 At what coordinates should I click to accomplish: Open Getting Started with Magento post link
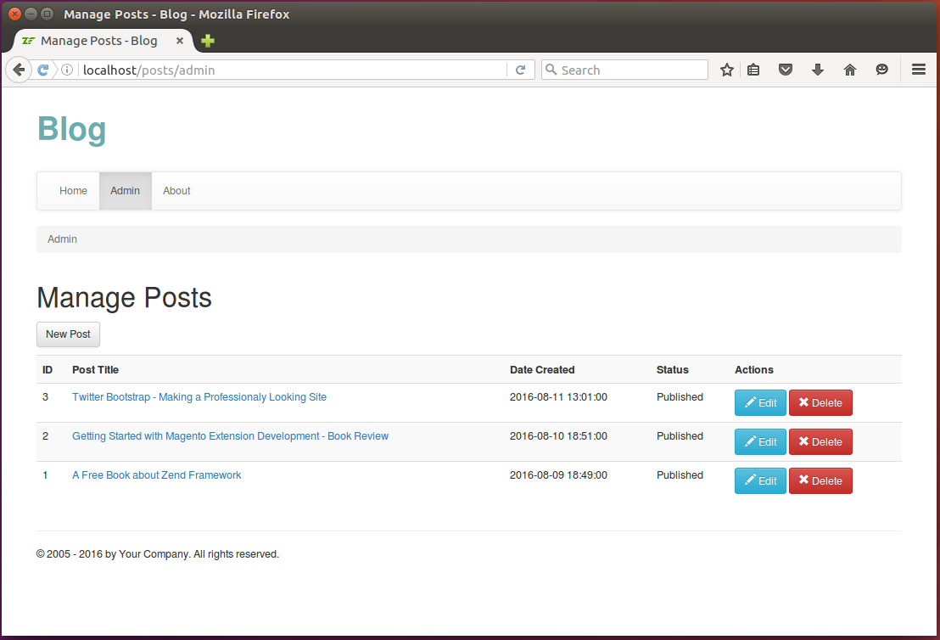(x=230, y=436)
